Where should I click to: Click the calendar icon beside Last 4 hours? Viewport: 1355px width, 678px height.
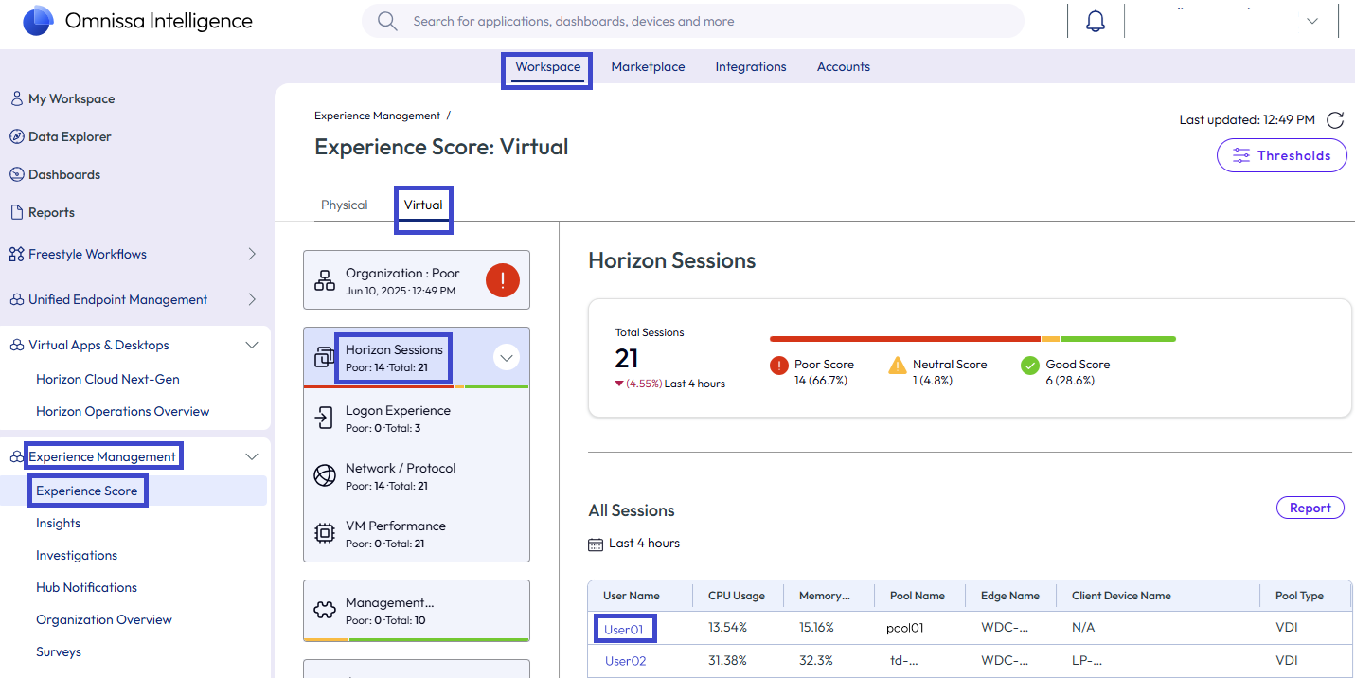(x=596, y=544)
